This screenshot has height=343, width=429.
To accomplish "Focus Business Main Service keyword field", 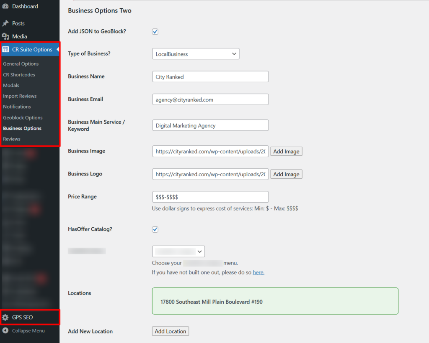I will (x=210, y=125).
